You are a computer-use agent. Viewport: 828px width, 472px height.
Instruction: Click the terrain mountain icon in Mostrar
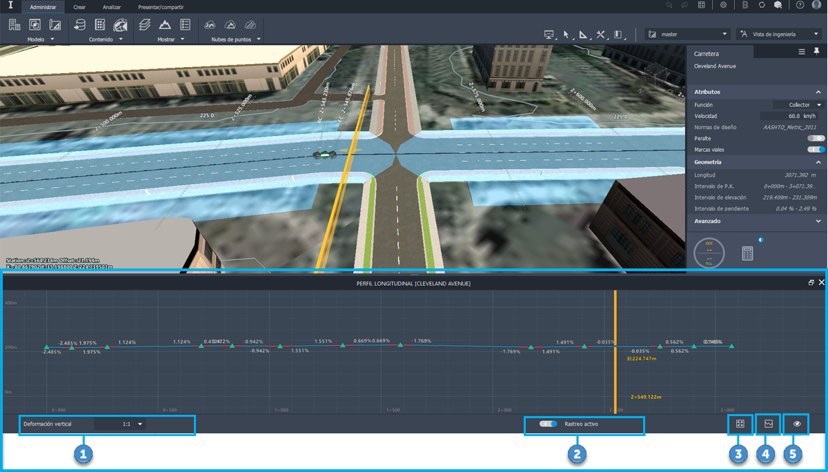click(x=165, y=25)
